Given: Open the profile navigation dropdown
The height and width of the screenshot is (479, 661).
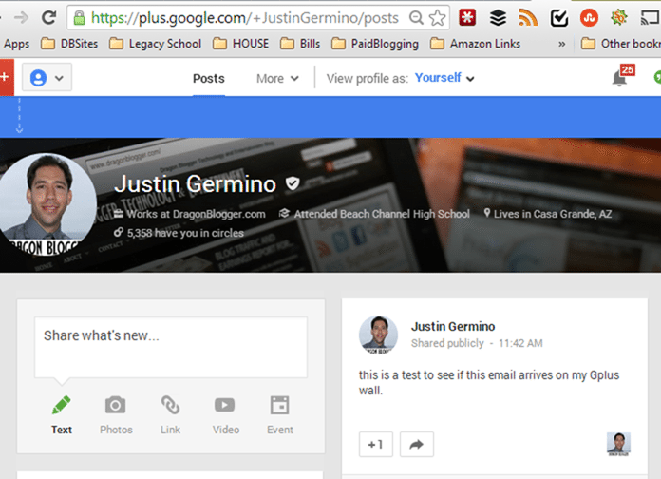Looking at the screenshot, I should click(47, 77).
